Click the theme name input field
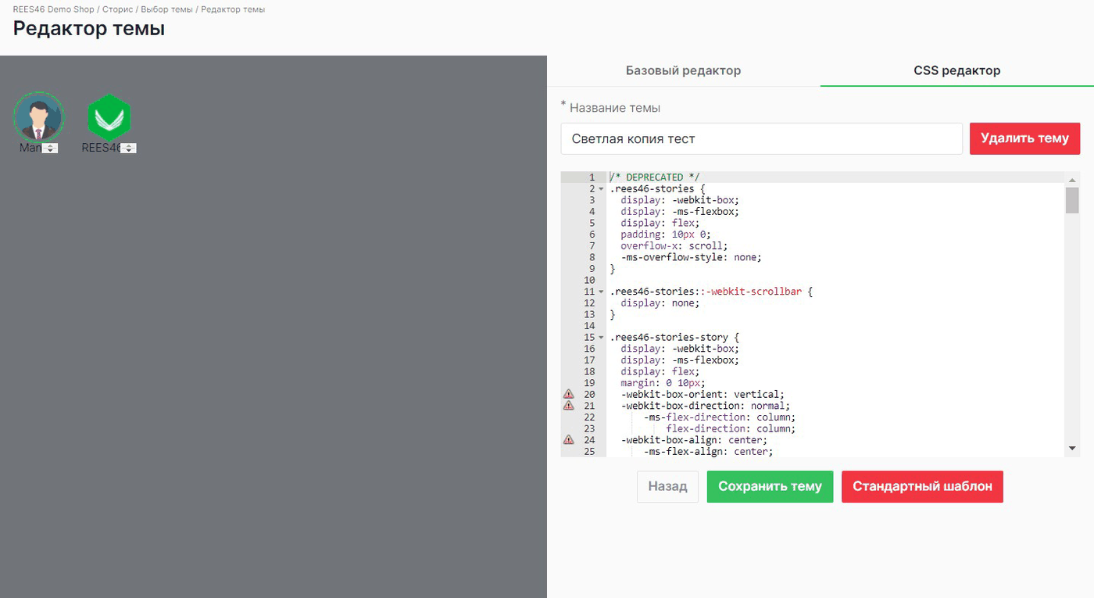 coord(761,138)
